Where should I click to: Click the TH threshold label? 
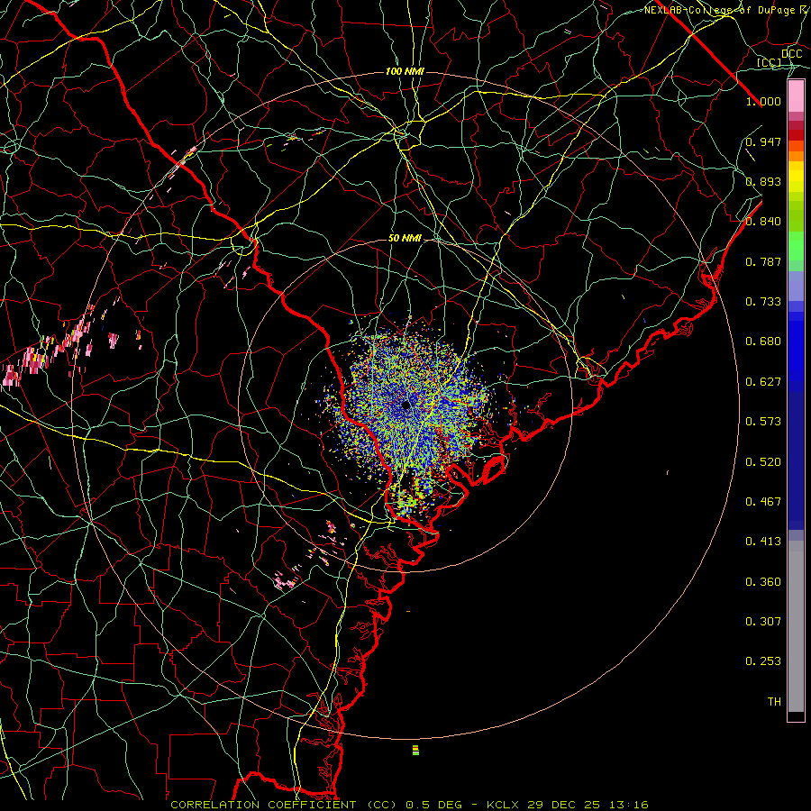(x=774, y=702)
